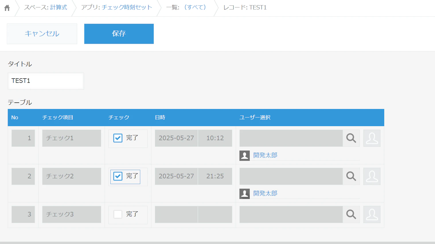This screenshot has height=244, width=435.
Task: Click empty time field in row 3
Action: click(215, 214)
